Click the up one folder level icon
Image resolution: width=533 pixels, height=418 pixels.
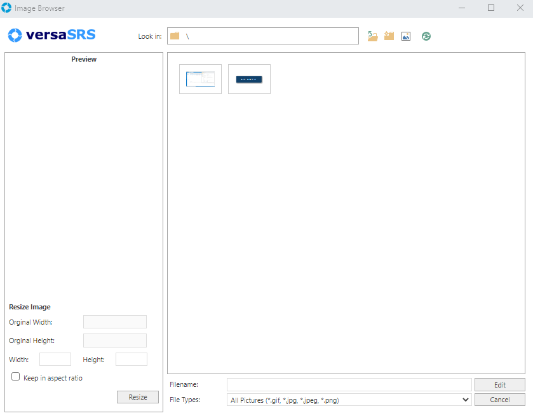pyautogui.click(x=373, y=36)
